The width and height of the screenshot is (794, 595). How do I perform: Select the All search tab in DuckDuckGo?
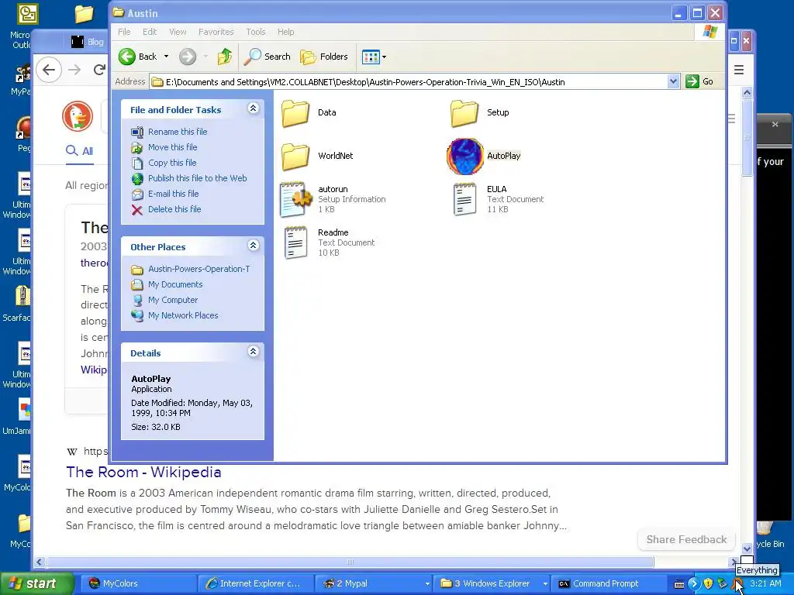coord(80,151)
